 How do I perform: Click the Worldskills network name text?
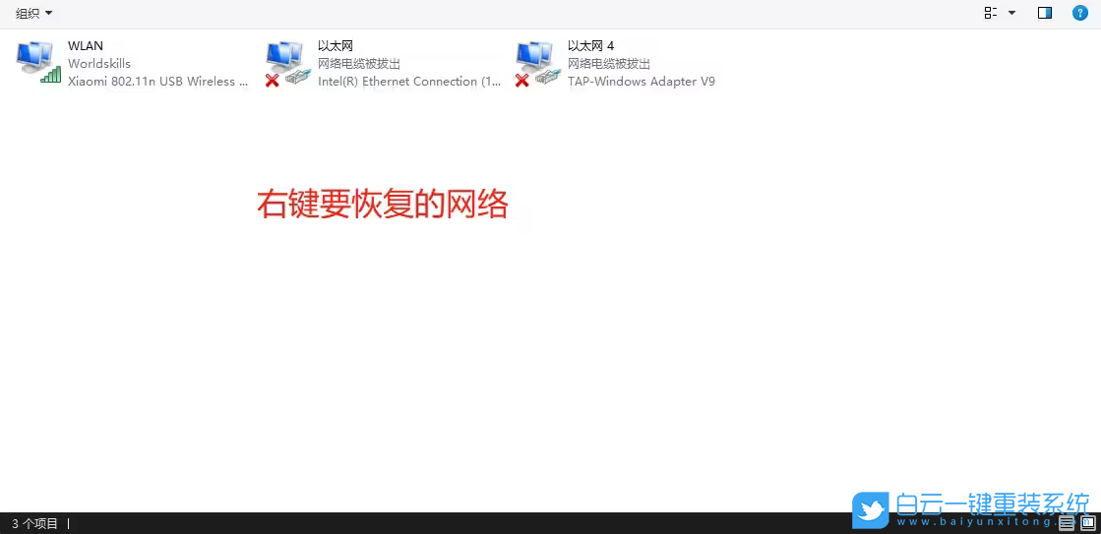(x=99, y=64)
